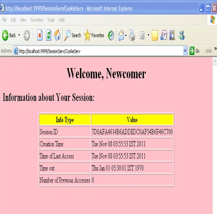
Task: Open the File menu
Action: coord(4,20)
